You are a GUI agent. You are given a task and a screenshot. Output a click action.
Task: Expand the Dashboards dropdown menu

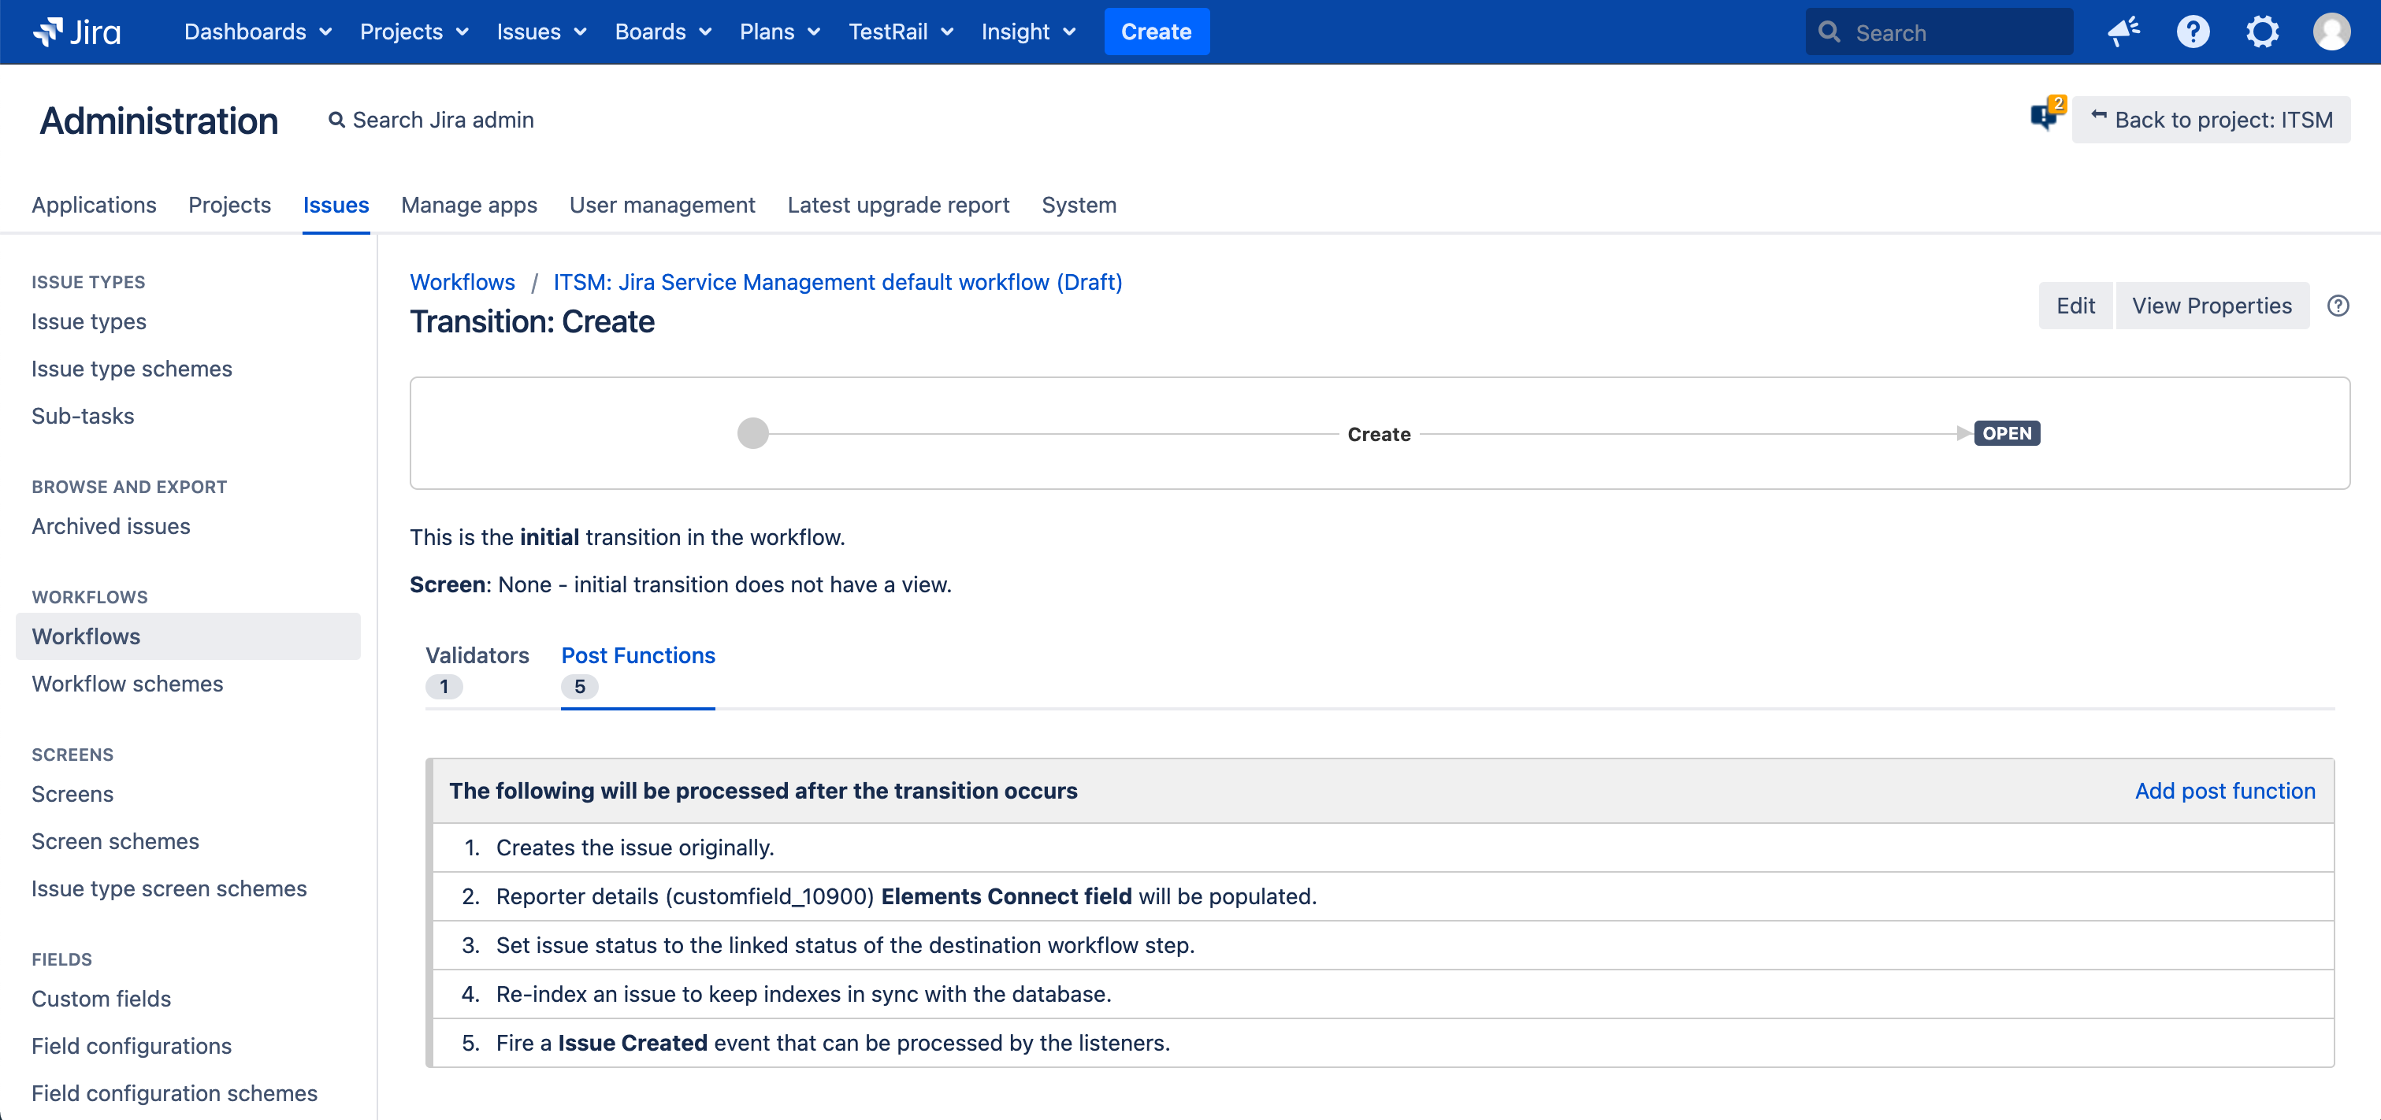tap(257, 32)
